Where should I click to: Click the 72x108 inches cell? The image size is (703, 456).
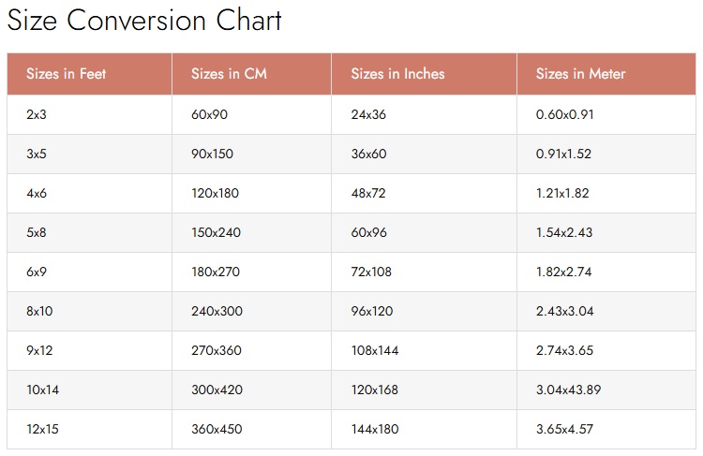(x=424, y=272)
